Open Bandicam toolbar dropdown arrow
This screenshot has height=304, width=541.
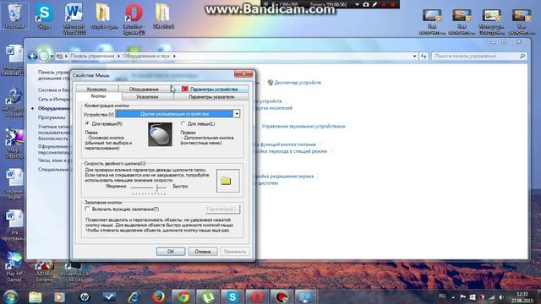click(357, 4)
